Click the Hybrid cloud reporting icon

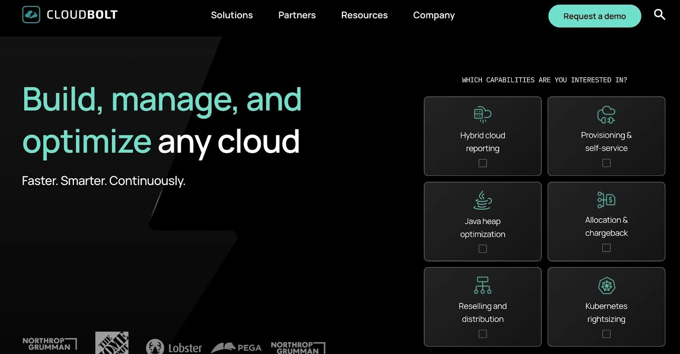[482, 114]
